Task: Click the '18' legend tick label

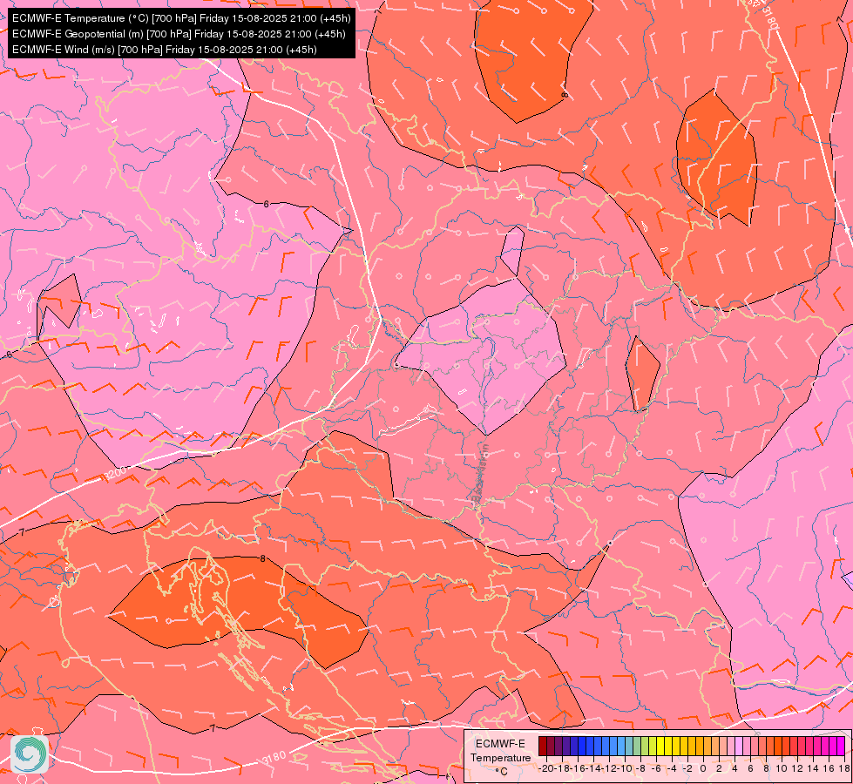Action: click(844, 768)
